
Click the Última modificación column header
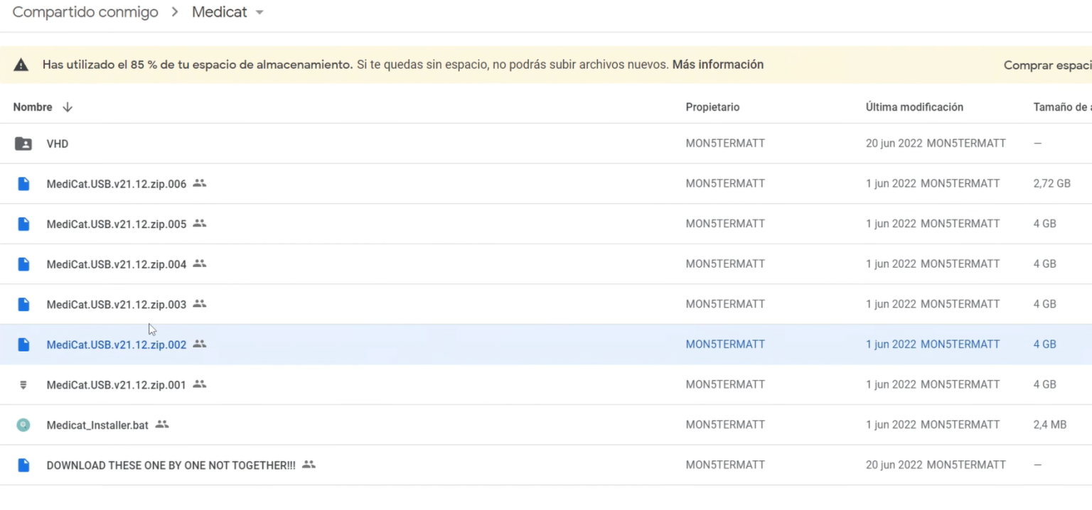click(x=914, y=107)
